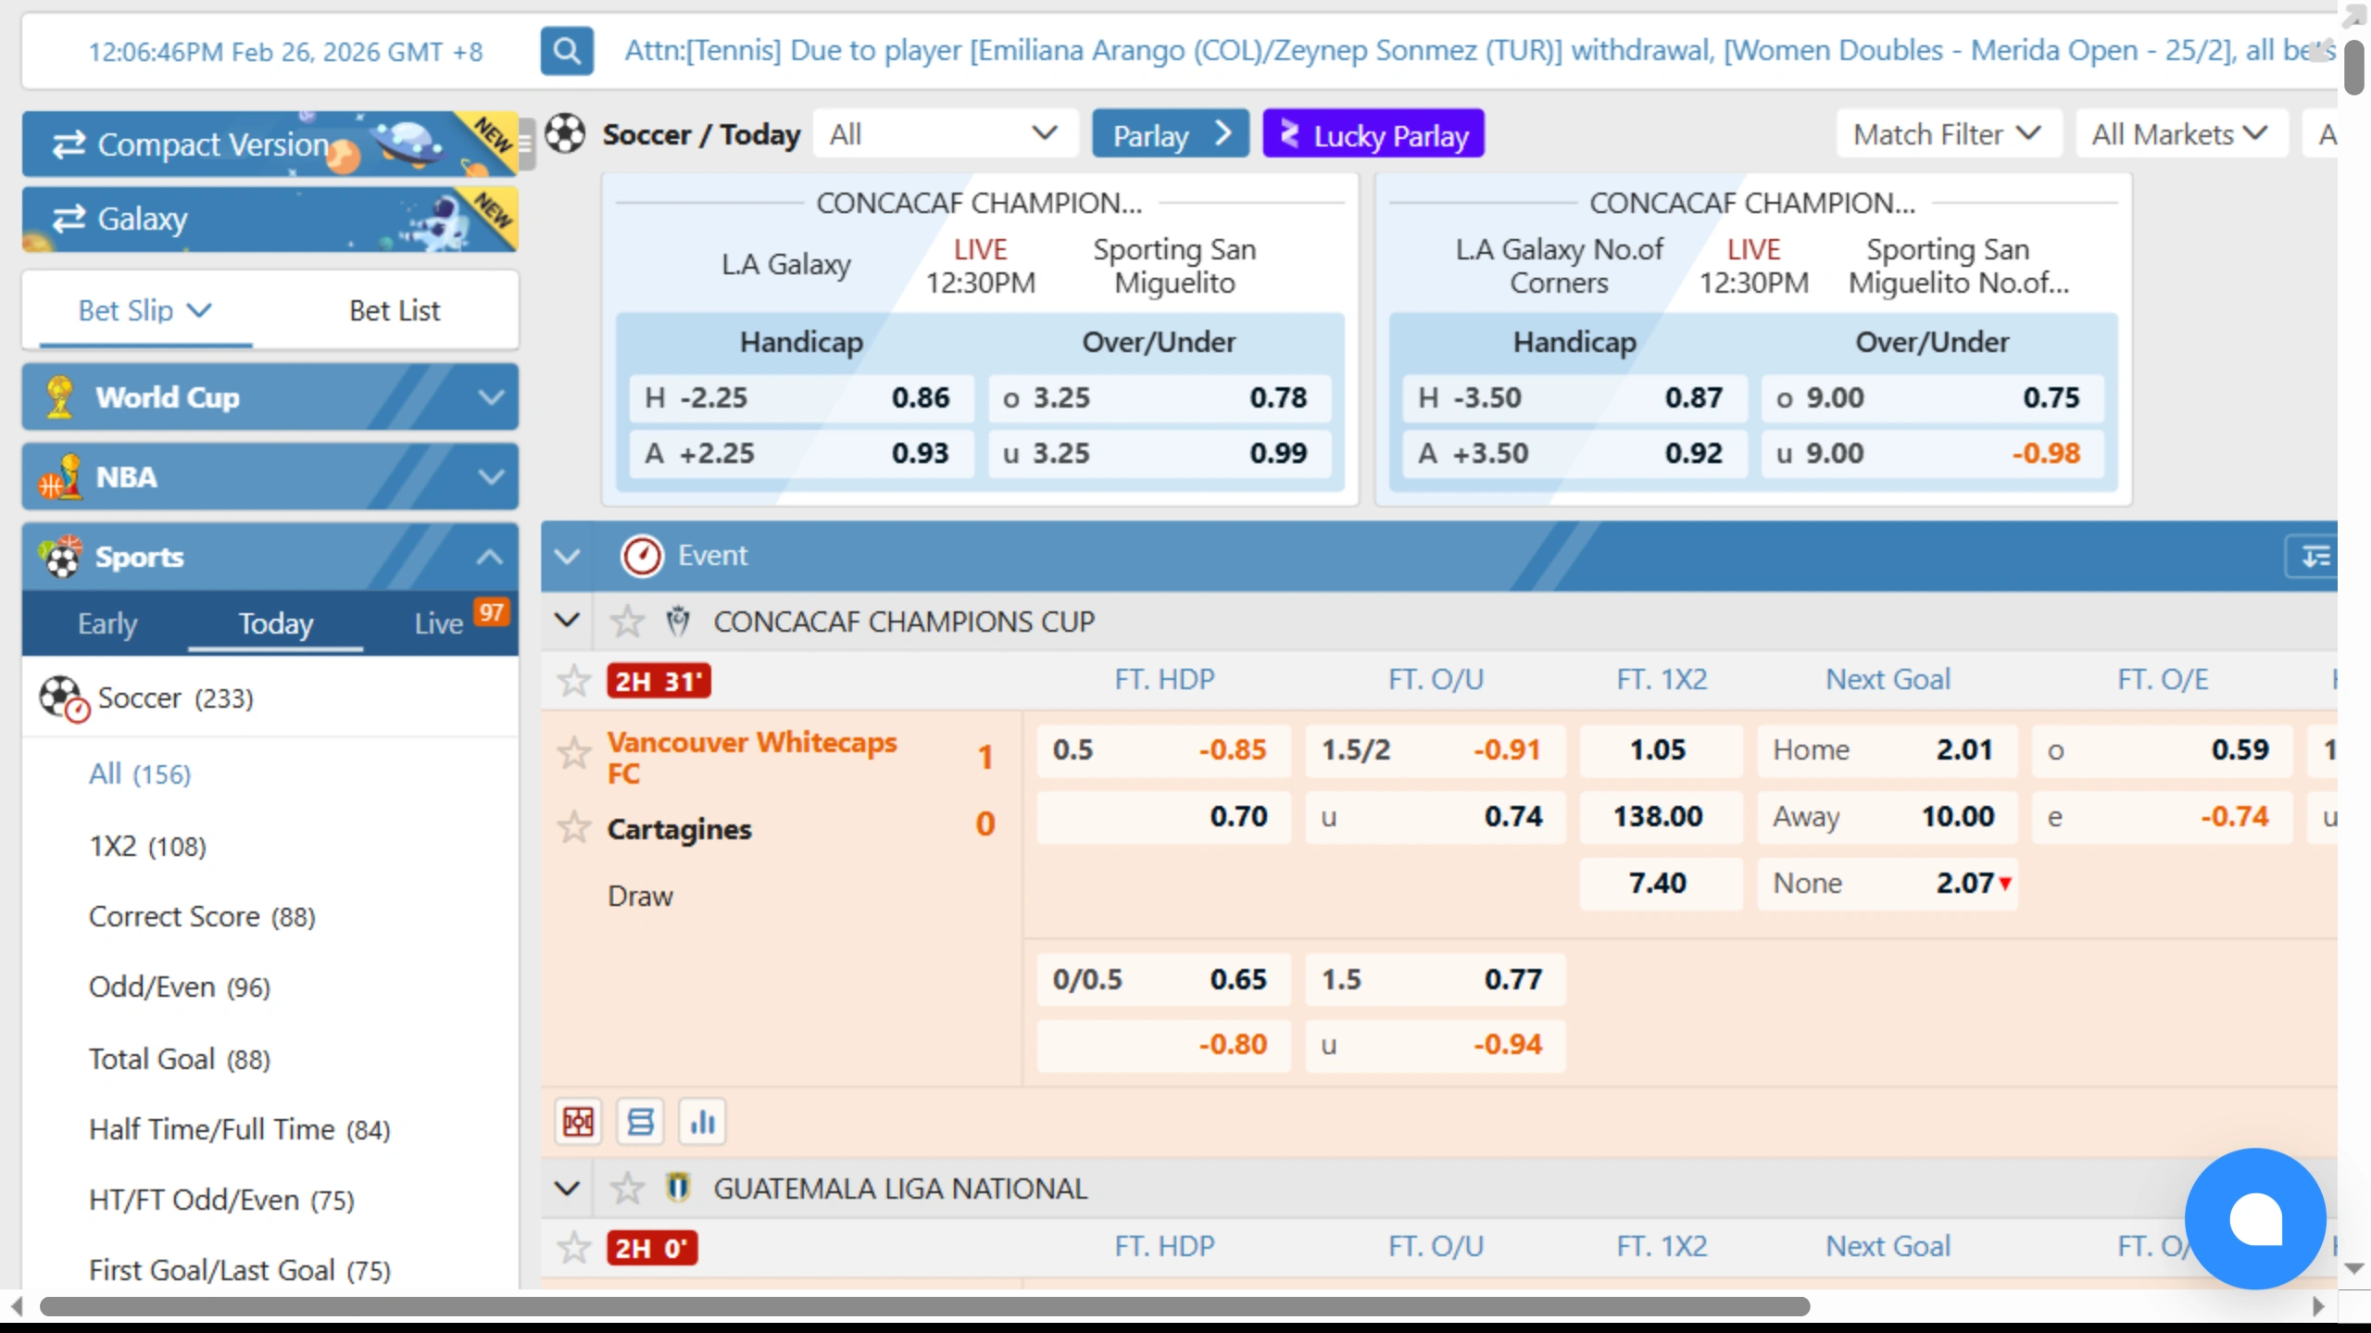Favorite the CONCACAF Champions Cup league star
Screen dimensions: 2371x1333
tap(627, 622)
